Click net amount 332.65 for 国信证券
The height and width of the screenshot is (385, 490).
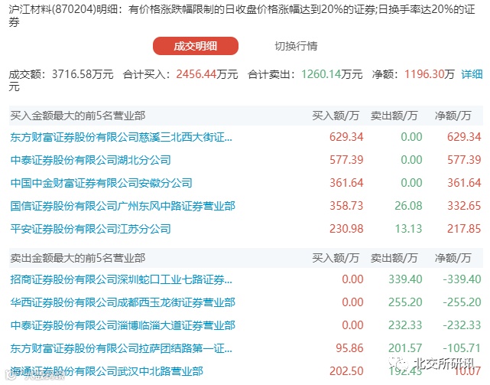[464, 206]
